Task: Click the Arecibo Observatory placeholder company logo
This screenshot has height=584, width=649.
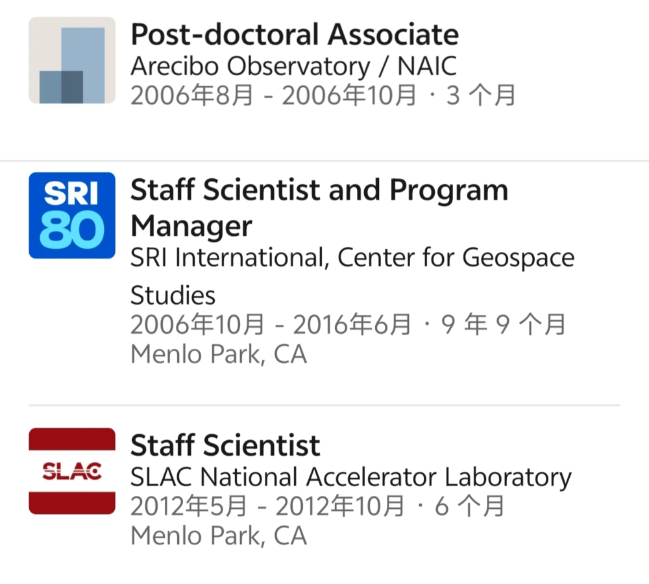Action: [72, 60]
